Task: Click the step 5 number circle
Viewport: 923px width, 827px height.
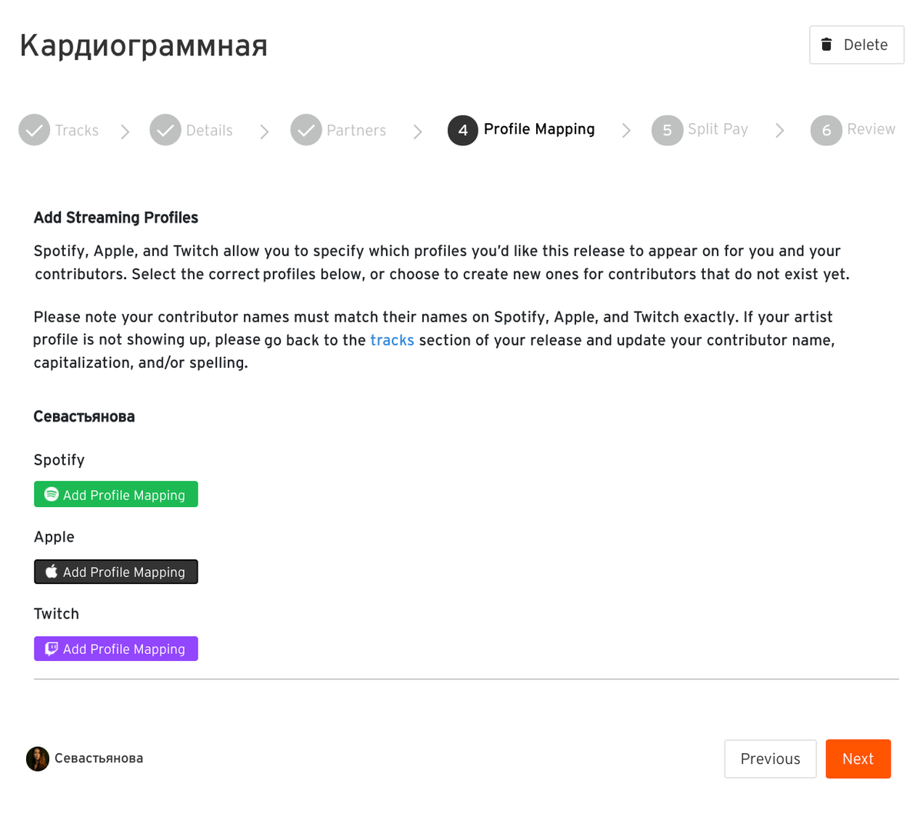Action: tap(668, 130)
